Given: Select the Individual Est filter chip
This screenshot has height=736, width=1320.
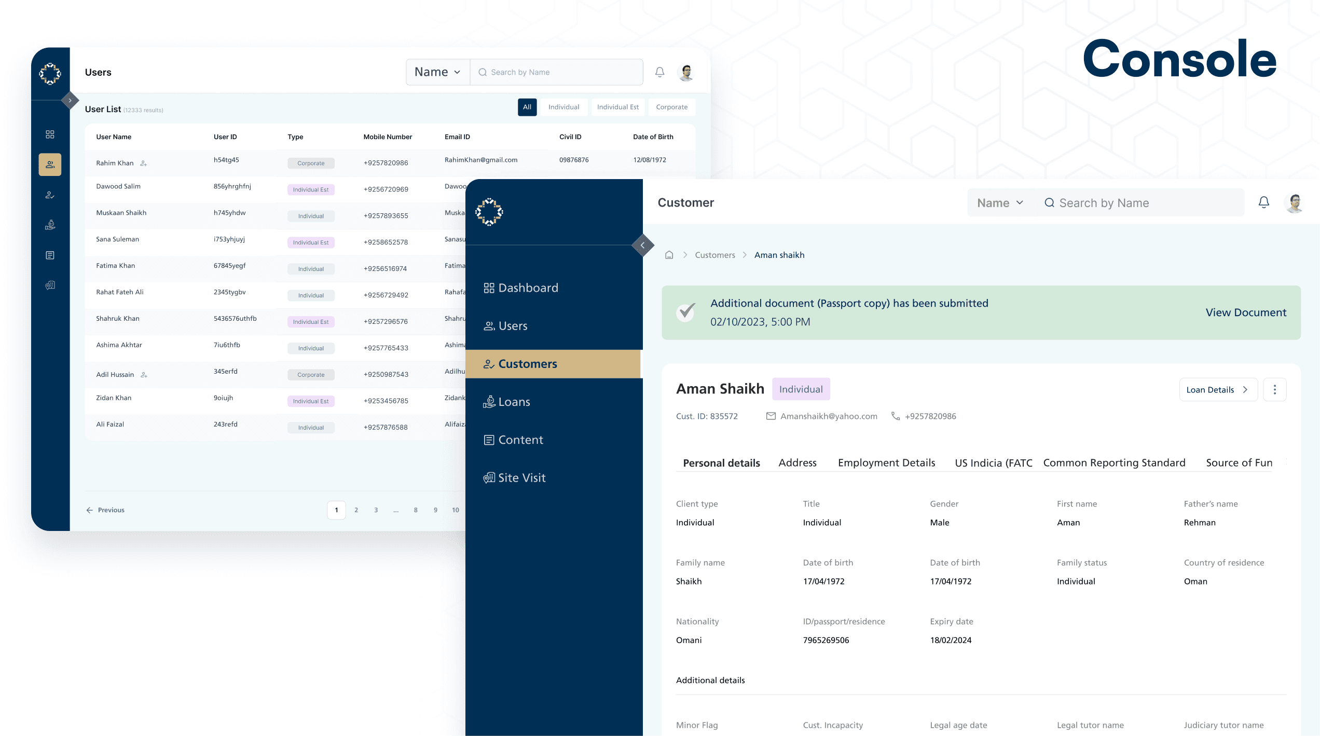Looking at the screenshot, I should tap(617, 107).
